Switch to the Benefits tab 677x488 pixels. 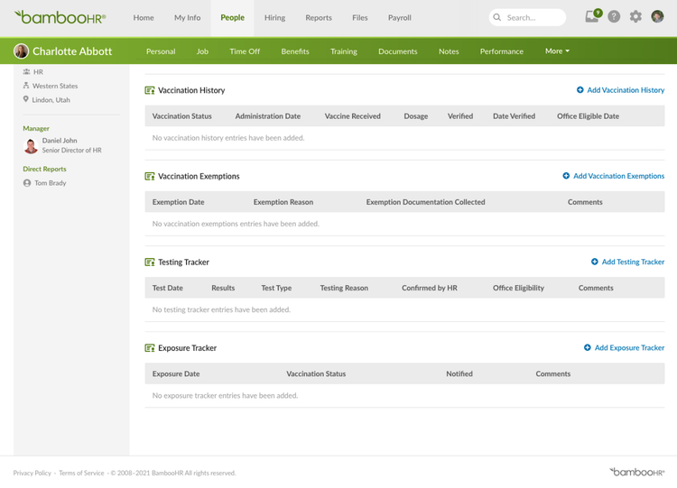pos(295,51)
